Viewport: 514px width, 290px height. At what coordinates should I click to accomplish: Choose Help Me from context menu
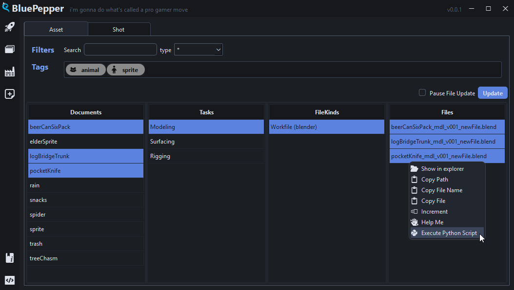(x=447, y=222)
